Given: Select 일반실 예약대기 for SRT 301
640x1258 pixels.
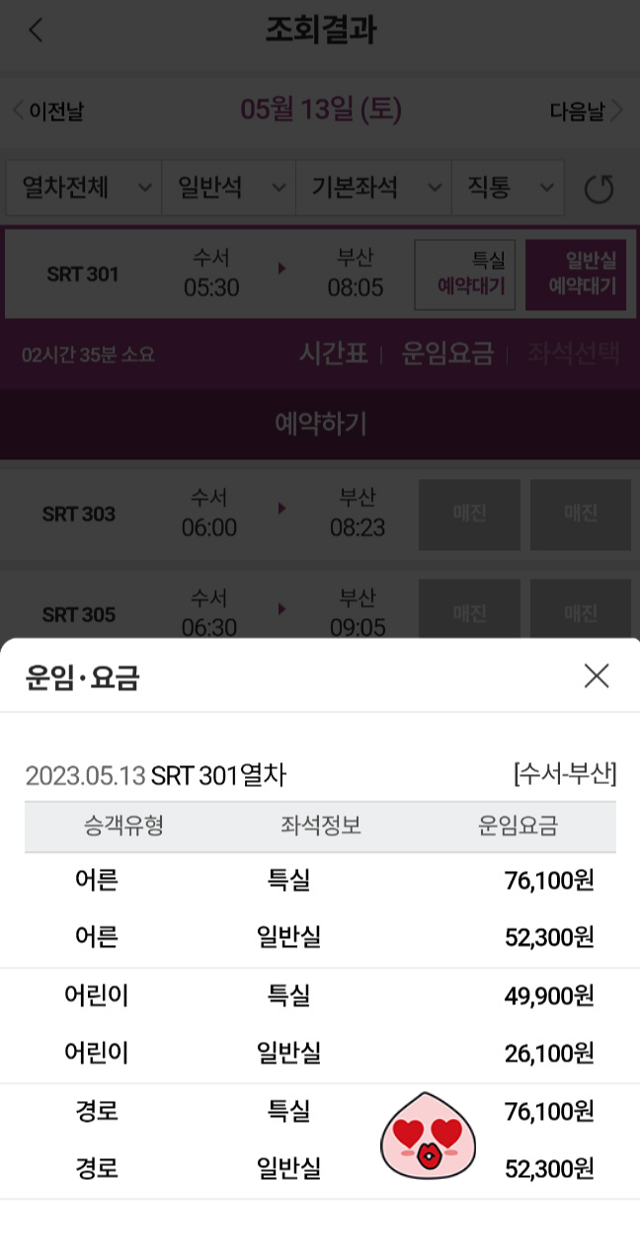Looking at the screenshot, I should [576, 274].
